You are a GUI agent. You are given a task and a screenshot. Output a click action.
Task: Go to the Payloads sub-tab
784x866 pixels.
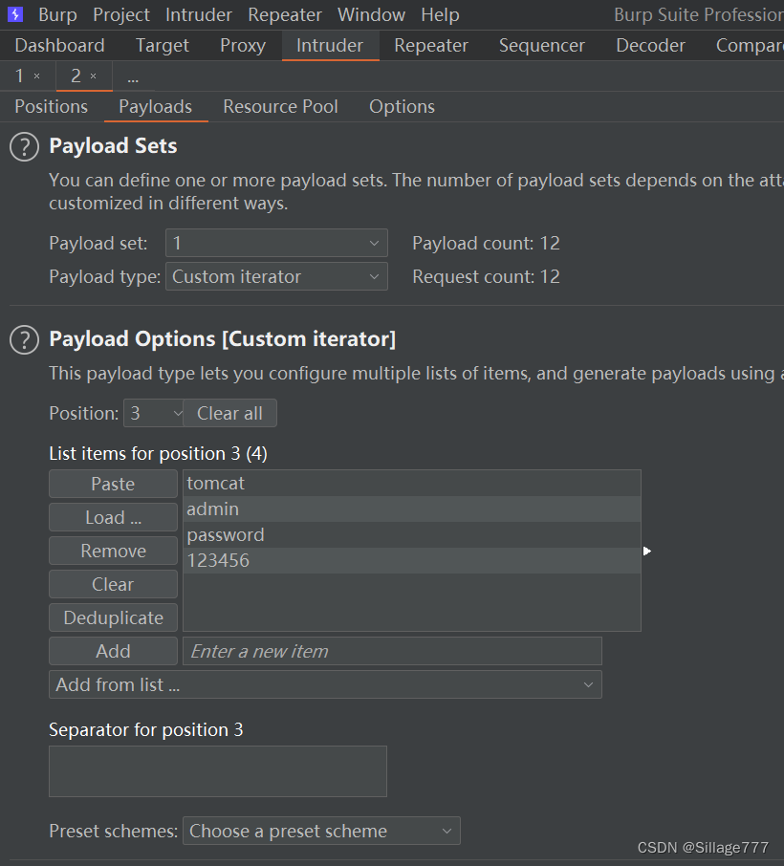[156, 107]
